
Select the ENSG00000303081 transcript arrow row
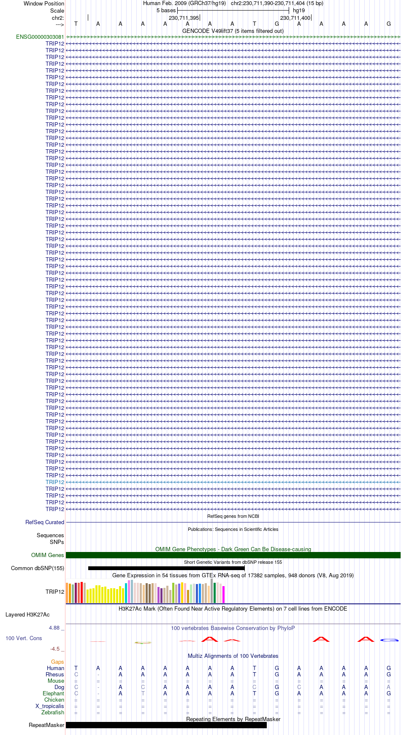(233, 37)
